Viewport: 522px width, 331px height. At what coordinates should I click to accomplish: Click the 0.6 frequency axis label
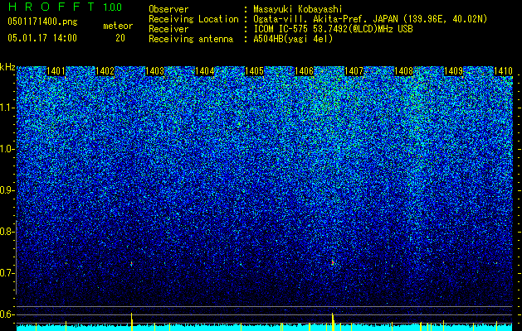tap(7, 314)
